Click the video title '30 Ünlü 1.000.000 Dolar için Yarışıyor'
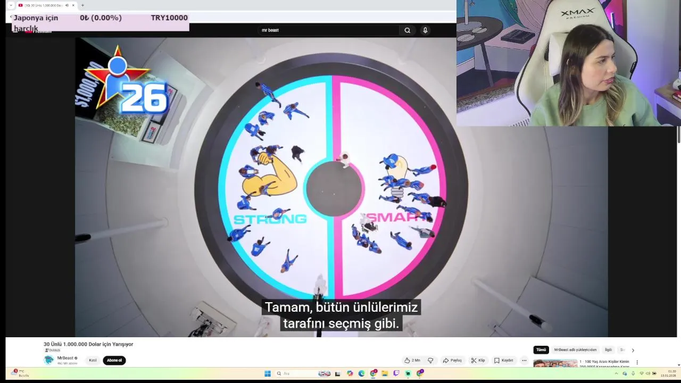 (x=88, y=344)
